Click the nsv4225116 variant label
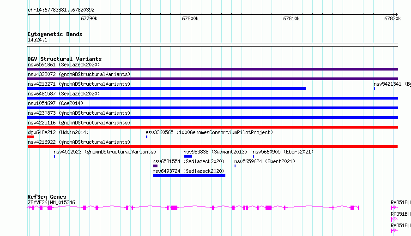 (x=79, y=123)
